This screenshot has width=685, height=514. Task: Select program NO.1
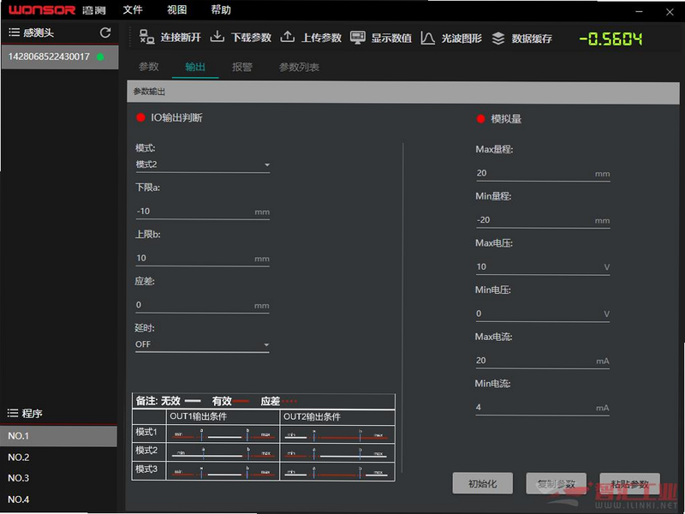[58, 436]
